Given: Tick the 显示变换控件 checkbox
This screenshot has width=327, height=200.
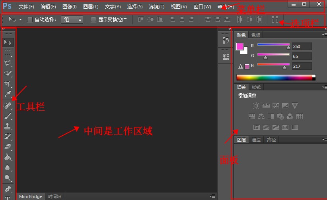Looking at the screenshot, I should click(93, 19).
